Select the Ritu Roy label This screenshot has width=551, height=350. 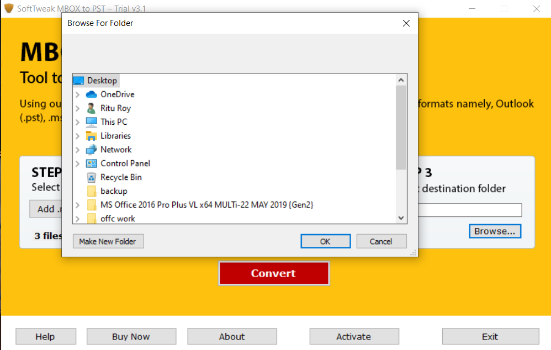tap(115, 108)
